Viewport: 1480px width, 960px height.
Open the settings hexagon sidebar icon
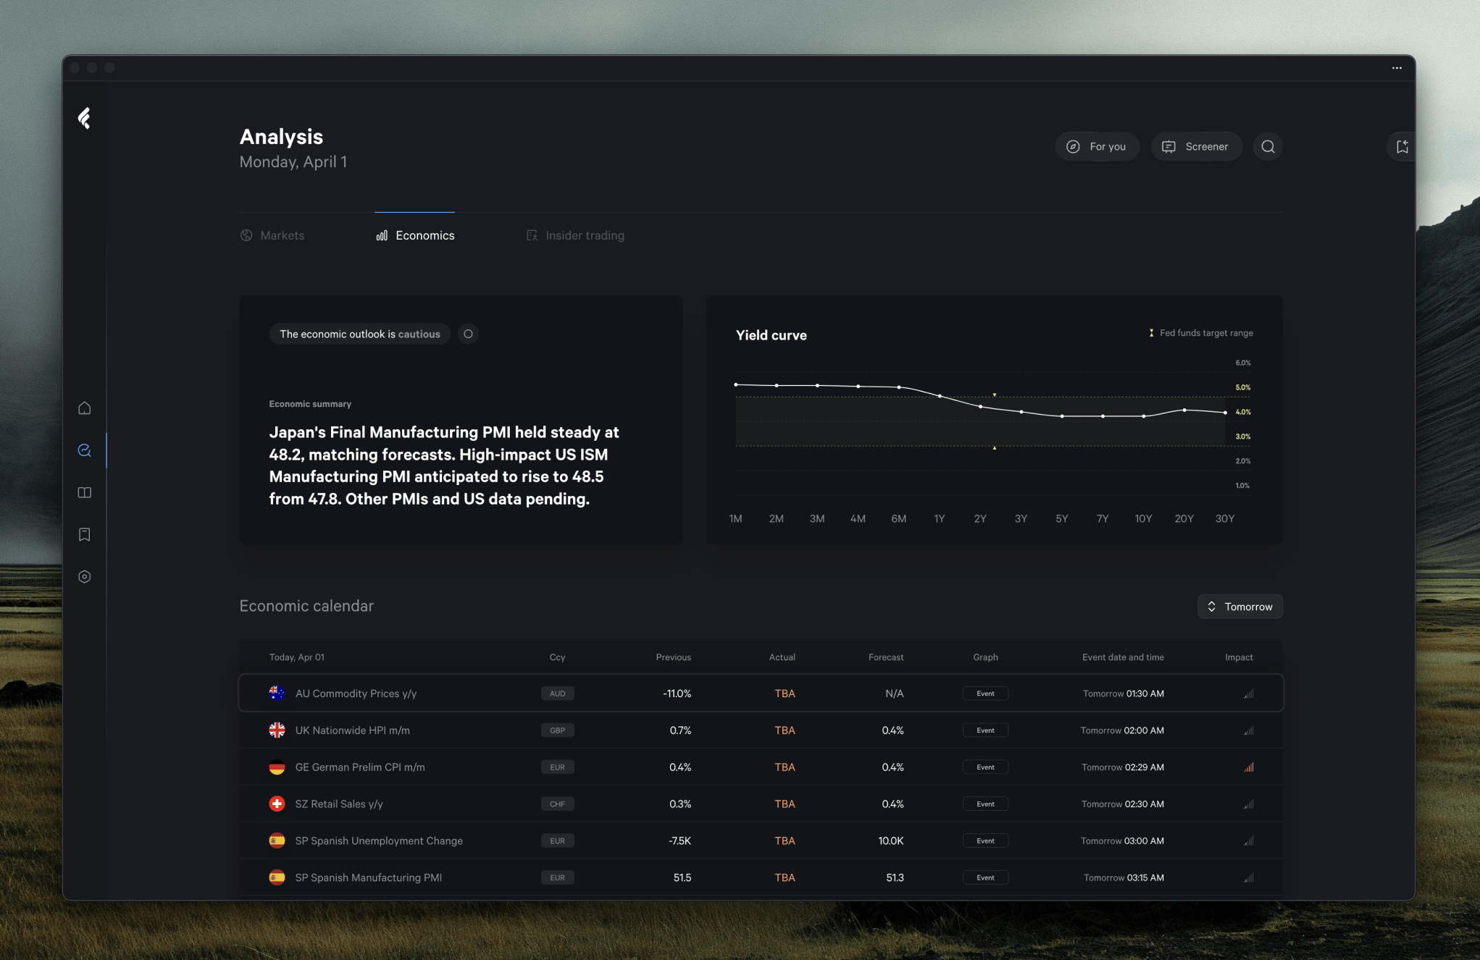coord(85,577)
